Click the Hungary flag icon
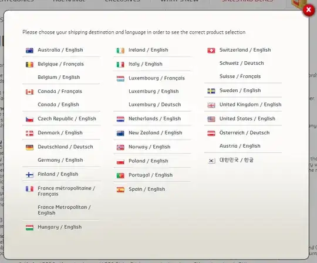The height and width of the screenshot is (263, 317). (29, 228)
